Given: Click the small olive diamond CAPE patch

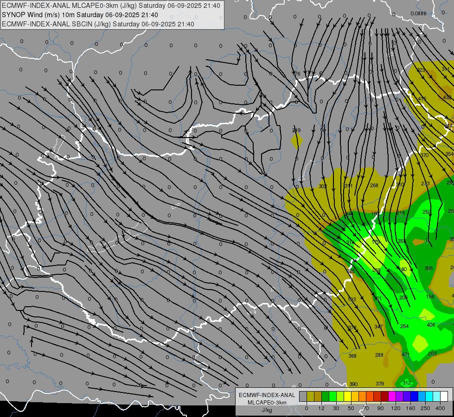Looking at the screenshot, I should coord(297,141).
